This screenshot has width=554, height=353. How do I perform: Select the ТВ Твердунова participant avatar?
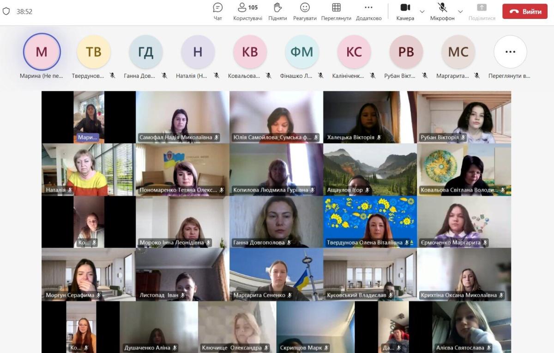click(x=94, y=52)
